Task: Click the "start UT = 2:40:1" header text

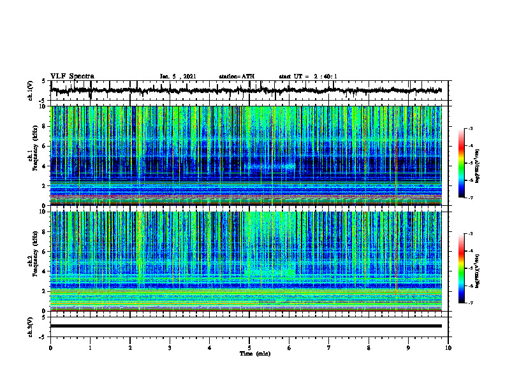Action: coord(308,76)
